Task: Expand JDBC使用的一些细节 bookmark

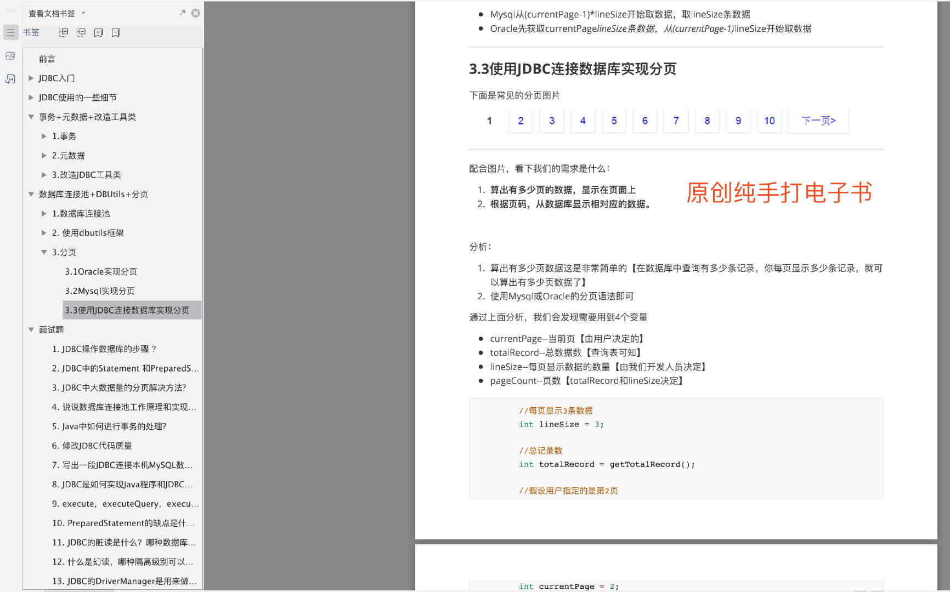Action: (x=31, y=98)
